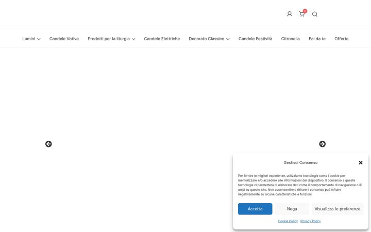Open Citronella menu item
This screenshot has height=232, width=371.
coord(290,39)
